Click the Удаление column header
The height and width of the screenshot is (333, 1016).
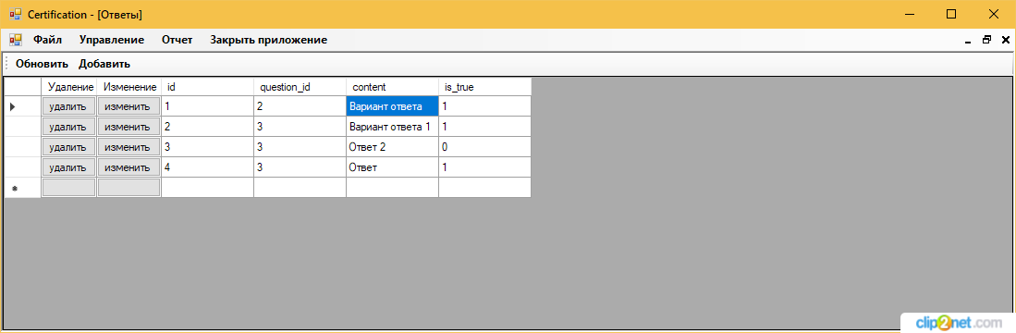[68, 87]
